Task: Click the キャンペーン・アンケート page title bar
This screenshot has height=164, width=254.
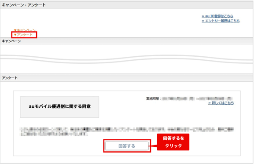Action: (x=127, y=5)
